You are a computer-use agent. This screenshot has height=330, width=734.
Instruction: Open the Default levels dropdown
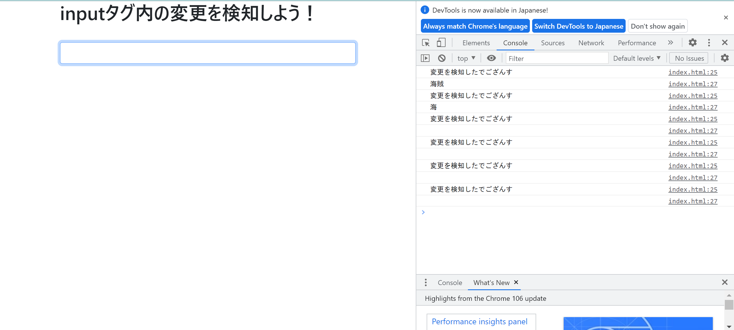pos(637,58)
